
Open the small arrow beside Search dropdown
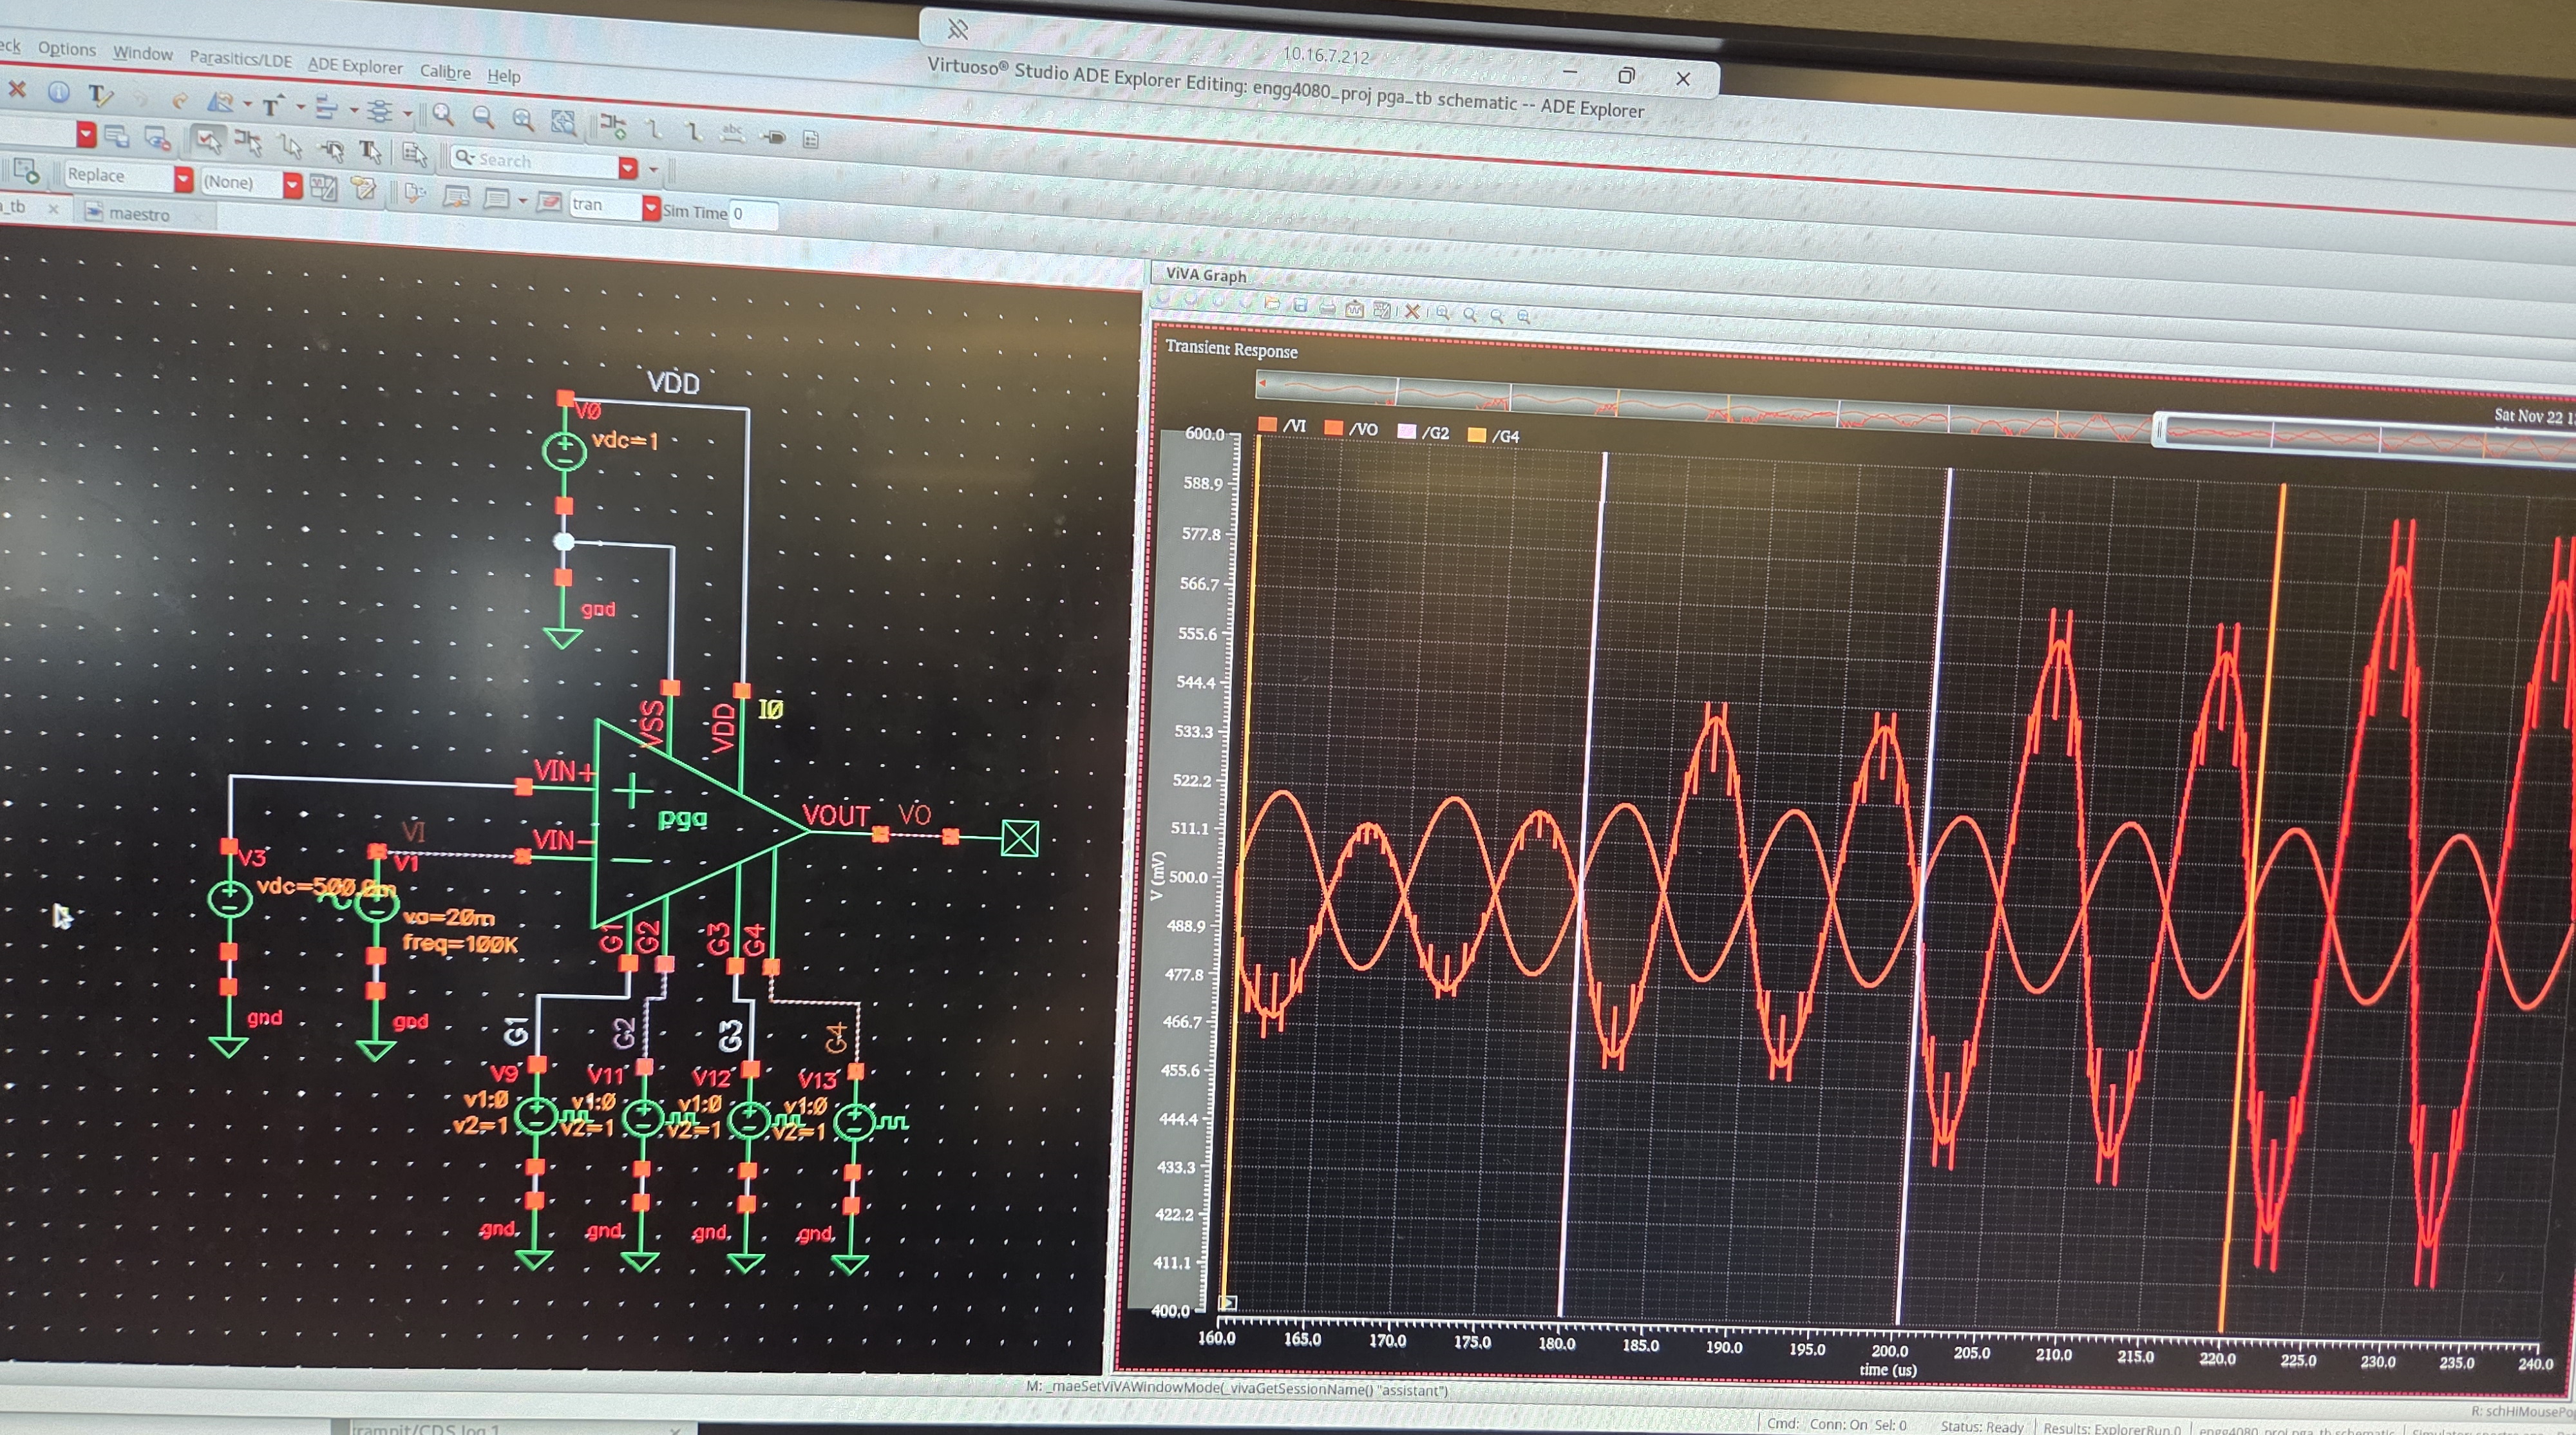pyautogui.click(x=654, y=169)
